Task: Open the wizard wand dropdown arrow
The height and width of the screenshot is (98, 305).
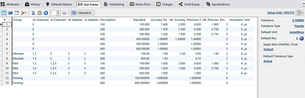Action: pyautogui.click(x=26, y=13)
